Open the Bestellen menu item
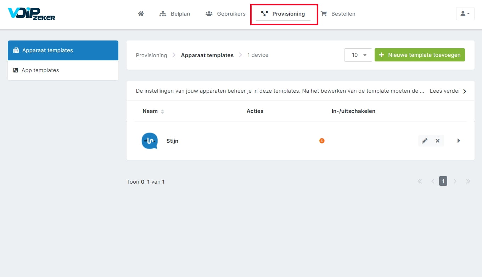Viewport: 482px width, 277px height. [338, 14]
